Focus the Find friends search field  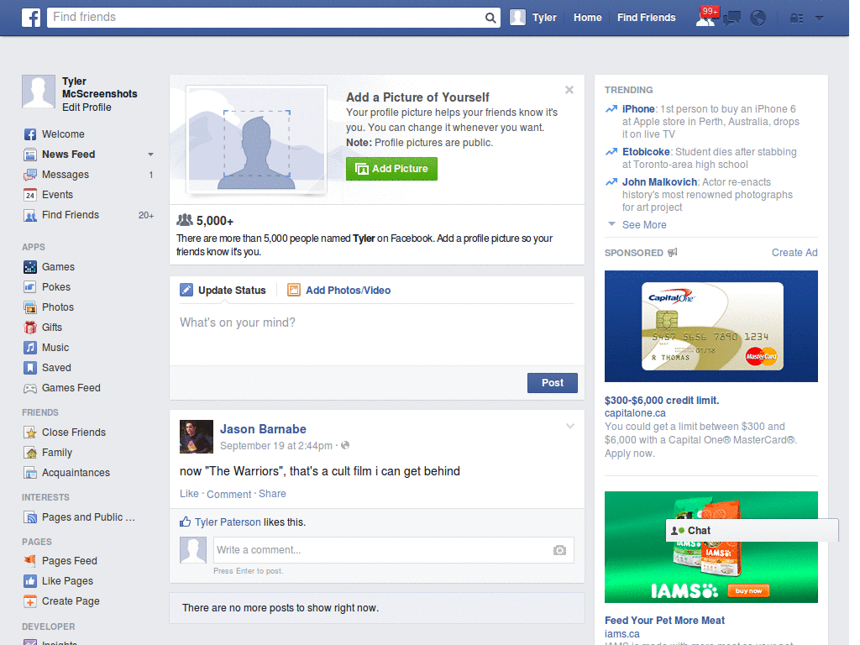click(x=266, y=18)
